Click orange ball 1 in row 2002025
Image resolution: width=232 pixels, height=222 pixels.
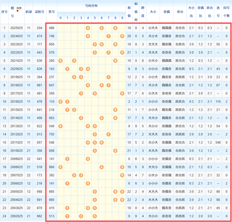tap(67, 216)
